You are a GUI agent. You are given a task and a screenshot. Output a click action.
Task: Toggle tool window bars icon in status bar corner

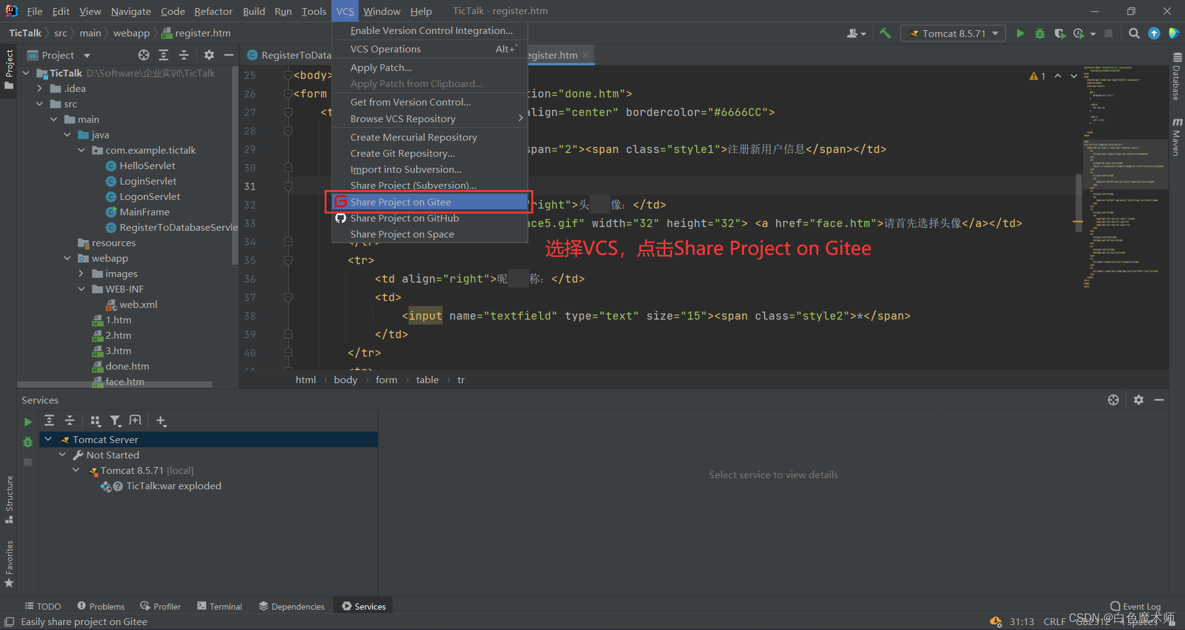[x=9, y=622]
